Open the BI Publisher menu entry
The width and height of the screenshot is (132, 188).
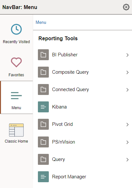(x=65, y=55)
